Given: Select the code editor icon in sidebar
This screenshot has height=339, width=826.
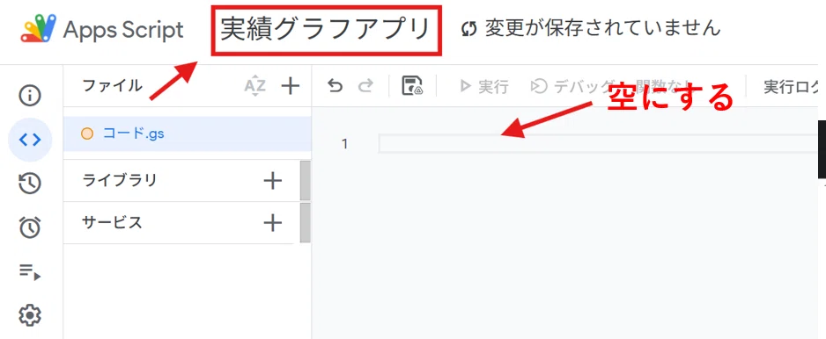Looking at the screenshot, I should click(x=30, y=140).
